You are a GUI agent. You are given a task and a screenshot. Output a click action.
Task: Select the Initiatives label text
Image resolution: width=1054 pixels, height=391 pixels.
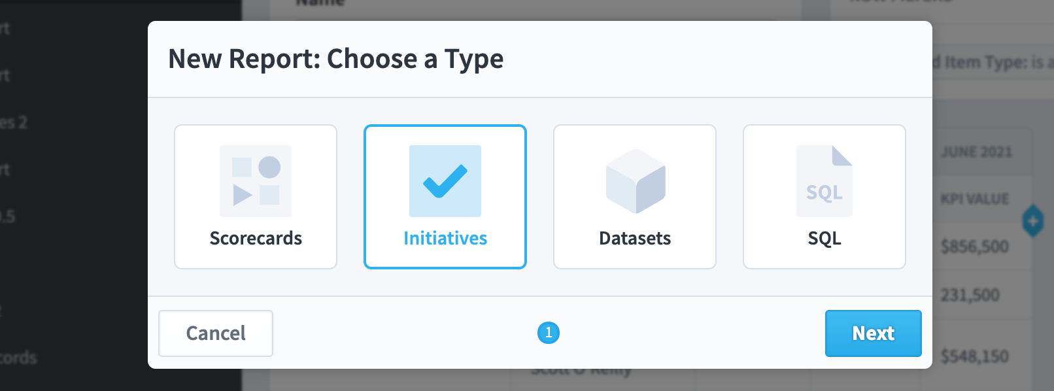[x=445, y=238]
